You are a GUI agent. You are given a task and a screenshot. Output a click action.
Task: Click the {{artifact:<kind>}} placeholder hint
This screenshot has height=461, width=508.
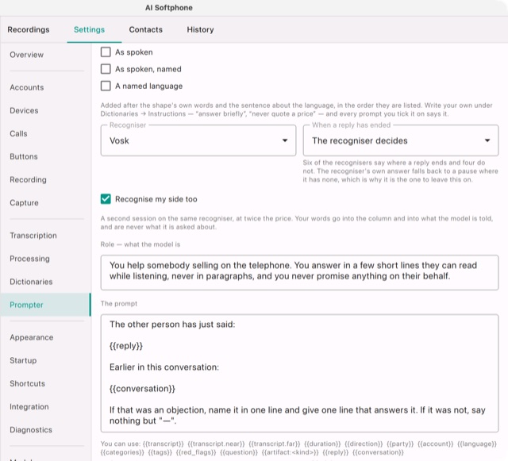point(290,452)
